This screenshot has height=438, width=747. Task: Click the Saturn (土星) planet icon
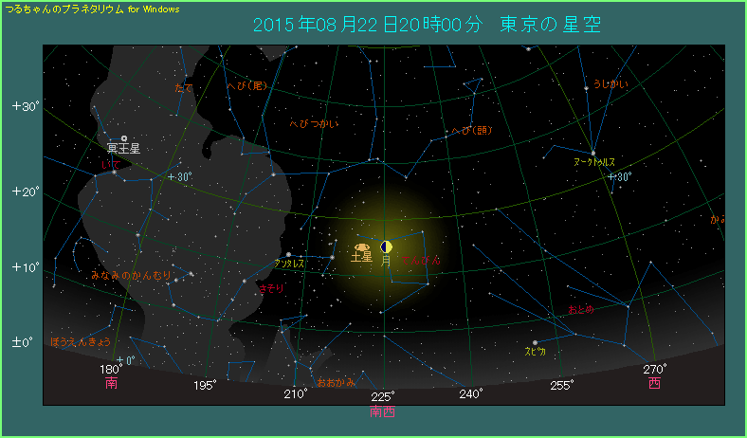coord(363,246)
